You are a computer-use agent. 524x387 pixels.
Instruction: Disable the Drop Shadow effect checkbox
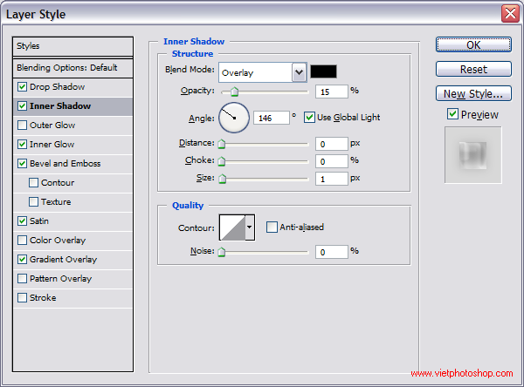point(22,87)
